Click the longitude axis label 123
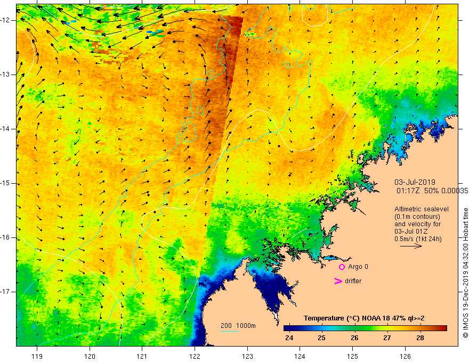 pyautogui.click(x=247, y=356)
